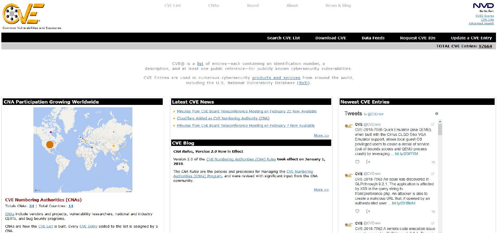
Task: Open the 'products and services' link
Action: pos(276,78)
